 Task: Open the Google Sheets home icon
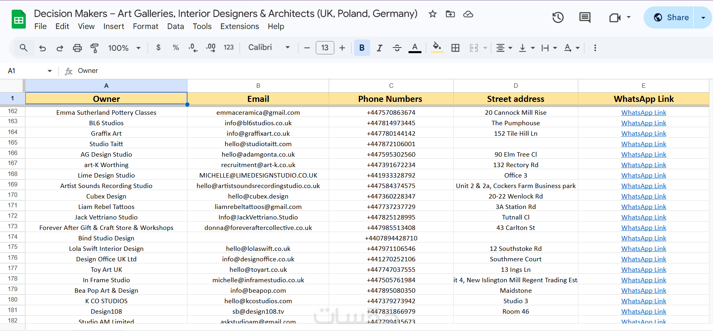tap(19, 19)
